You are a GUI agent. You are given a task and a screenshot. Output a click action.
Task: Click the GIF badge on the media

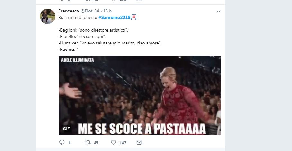66,129
